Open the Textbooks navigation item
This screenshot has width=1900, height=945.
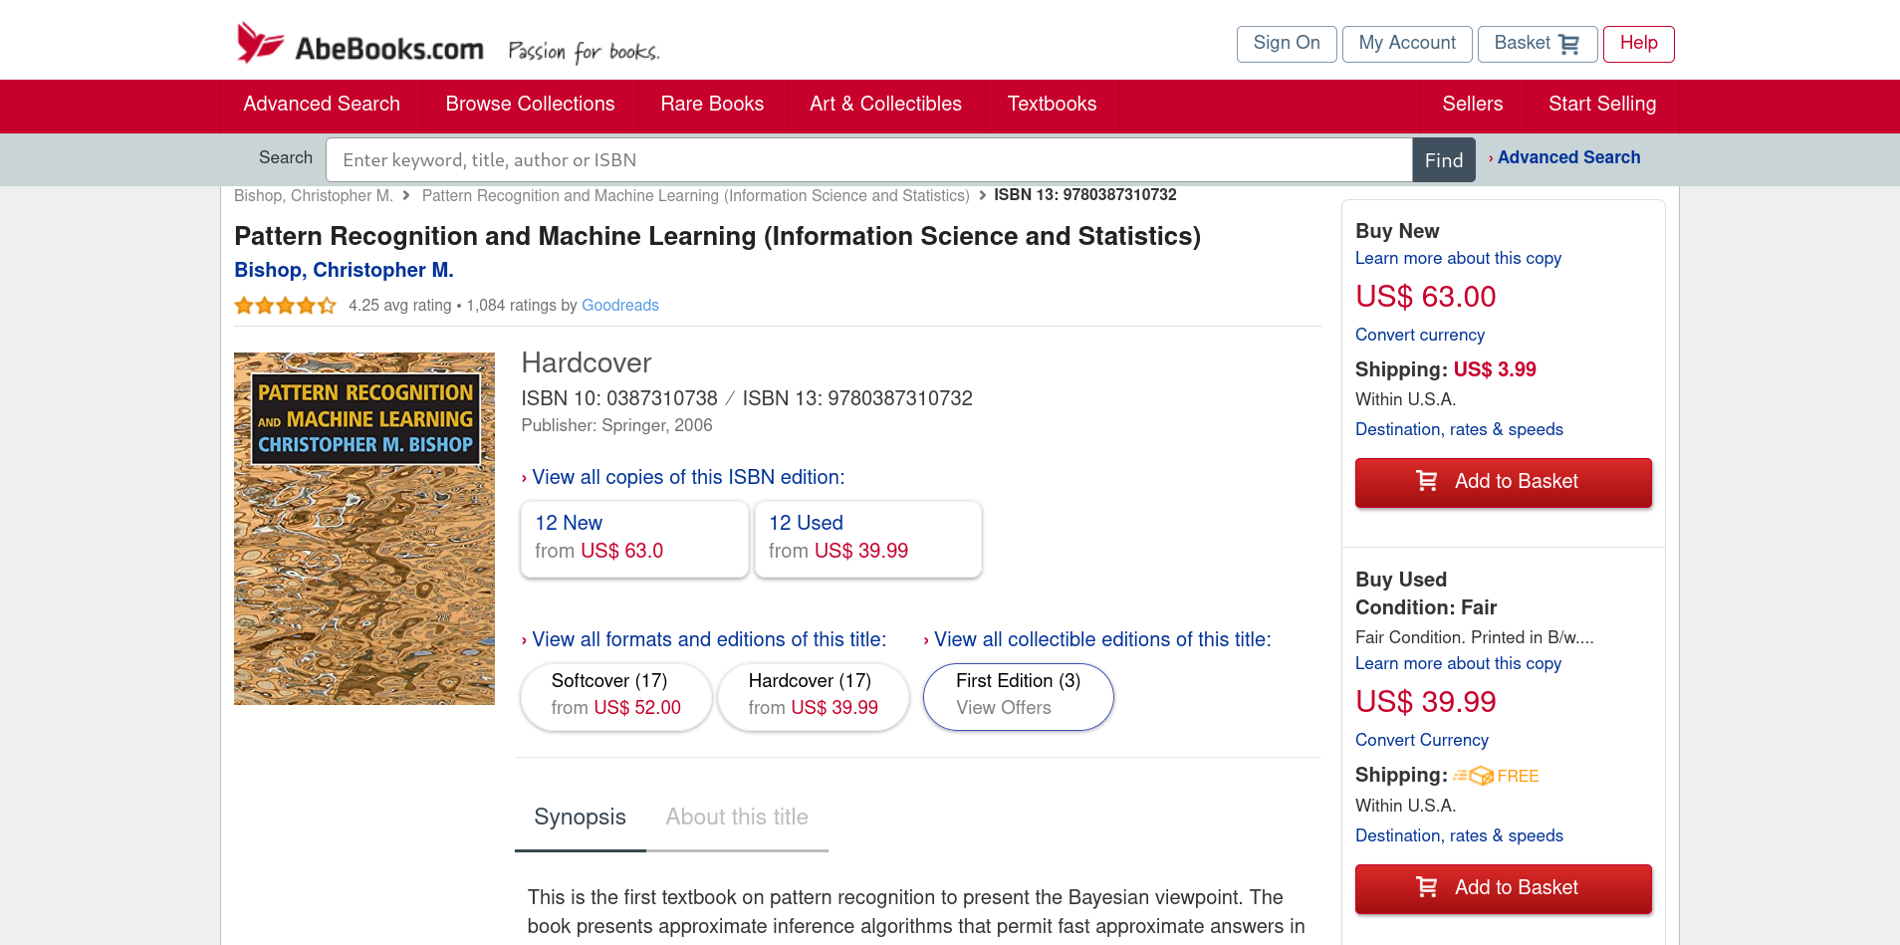pyautogui.click(x=1052, y=105)
